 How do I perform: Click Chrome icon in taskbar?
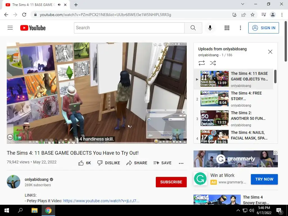pos(48,210)
